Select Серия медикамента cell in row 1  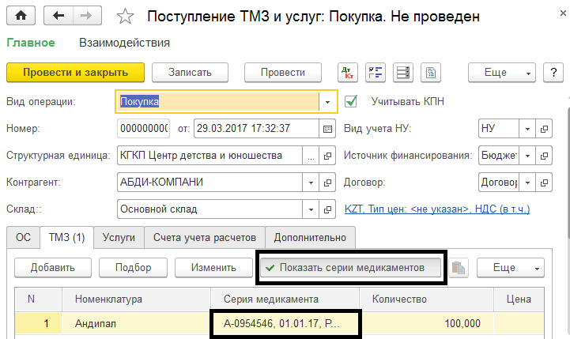[x=285, y=323]
